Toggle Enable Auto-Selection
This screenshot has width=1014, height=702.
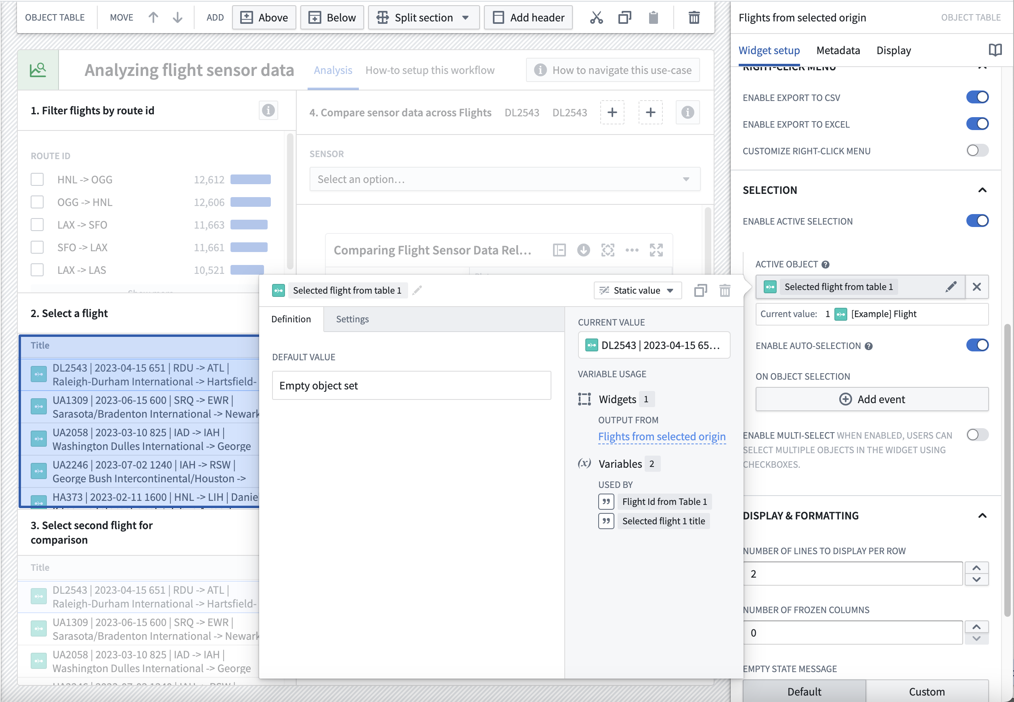pos(977,345)
